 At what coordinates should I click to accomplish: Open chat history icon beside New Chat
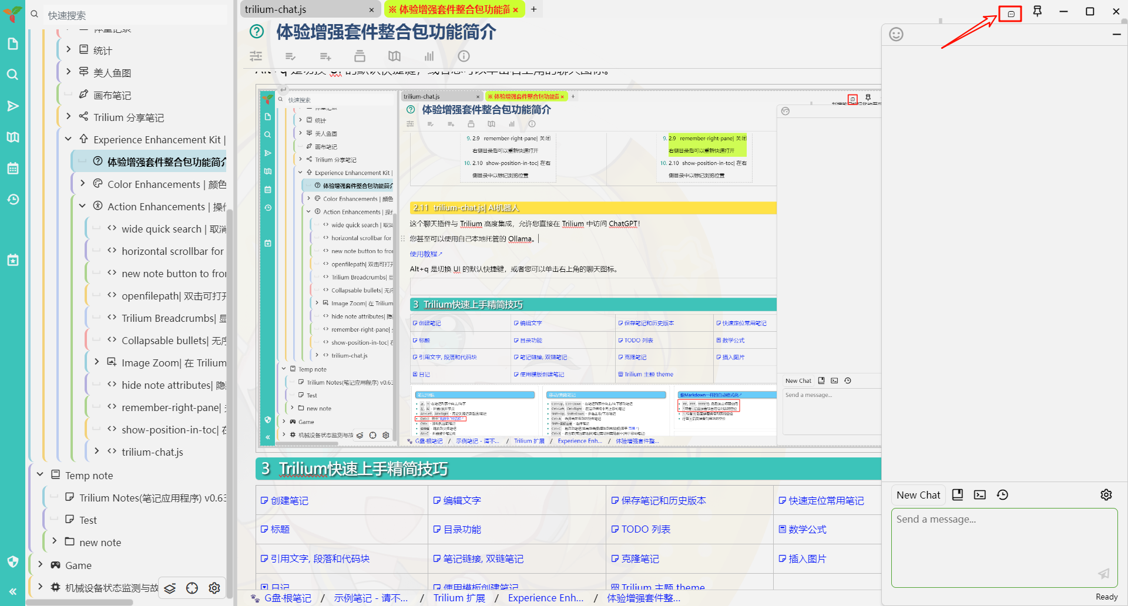(1002, 495)
